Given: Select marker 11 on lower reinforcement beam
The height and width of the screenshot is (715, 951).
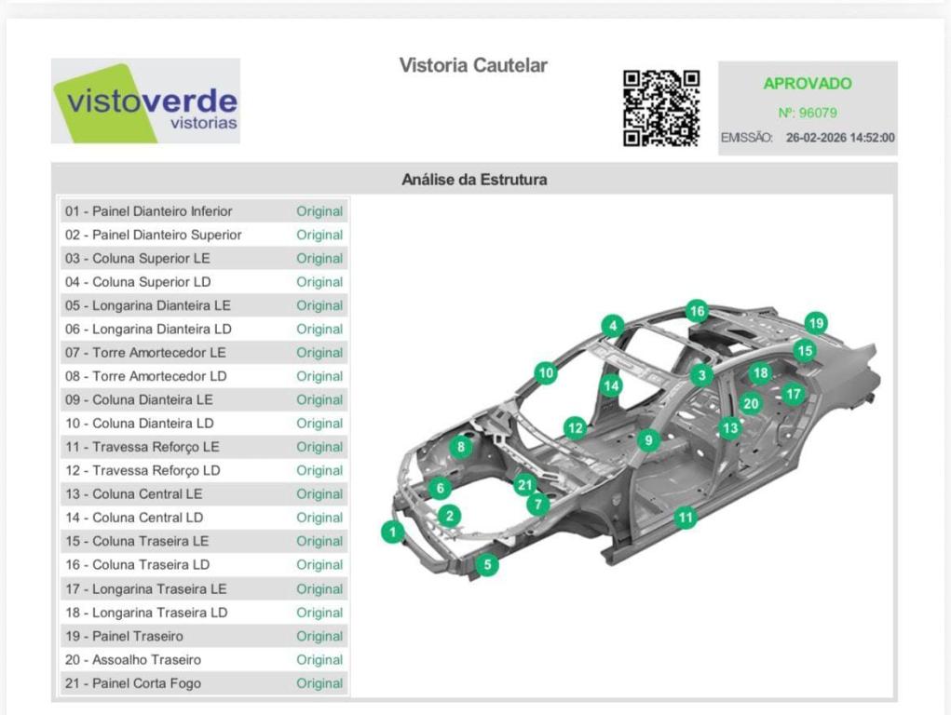Looking at the screenshot, I should click(x=686, y=518).
